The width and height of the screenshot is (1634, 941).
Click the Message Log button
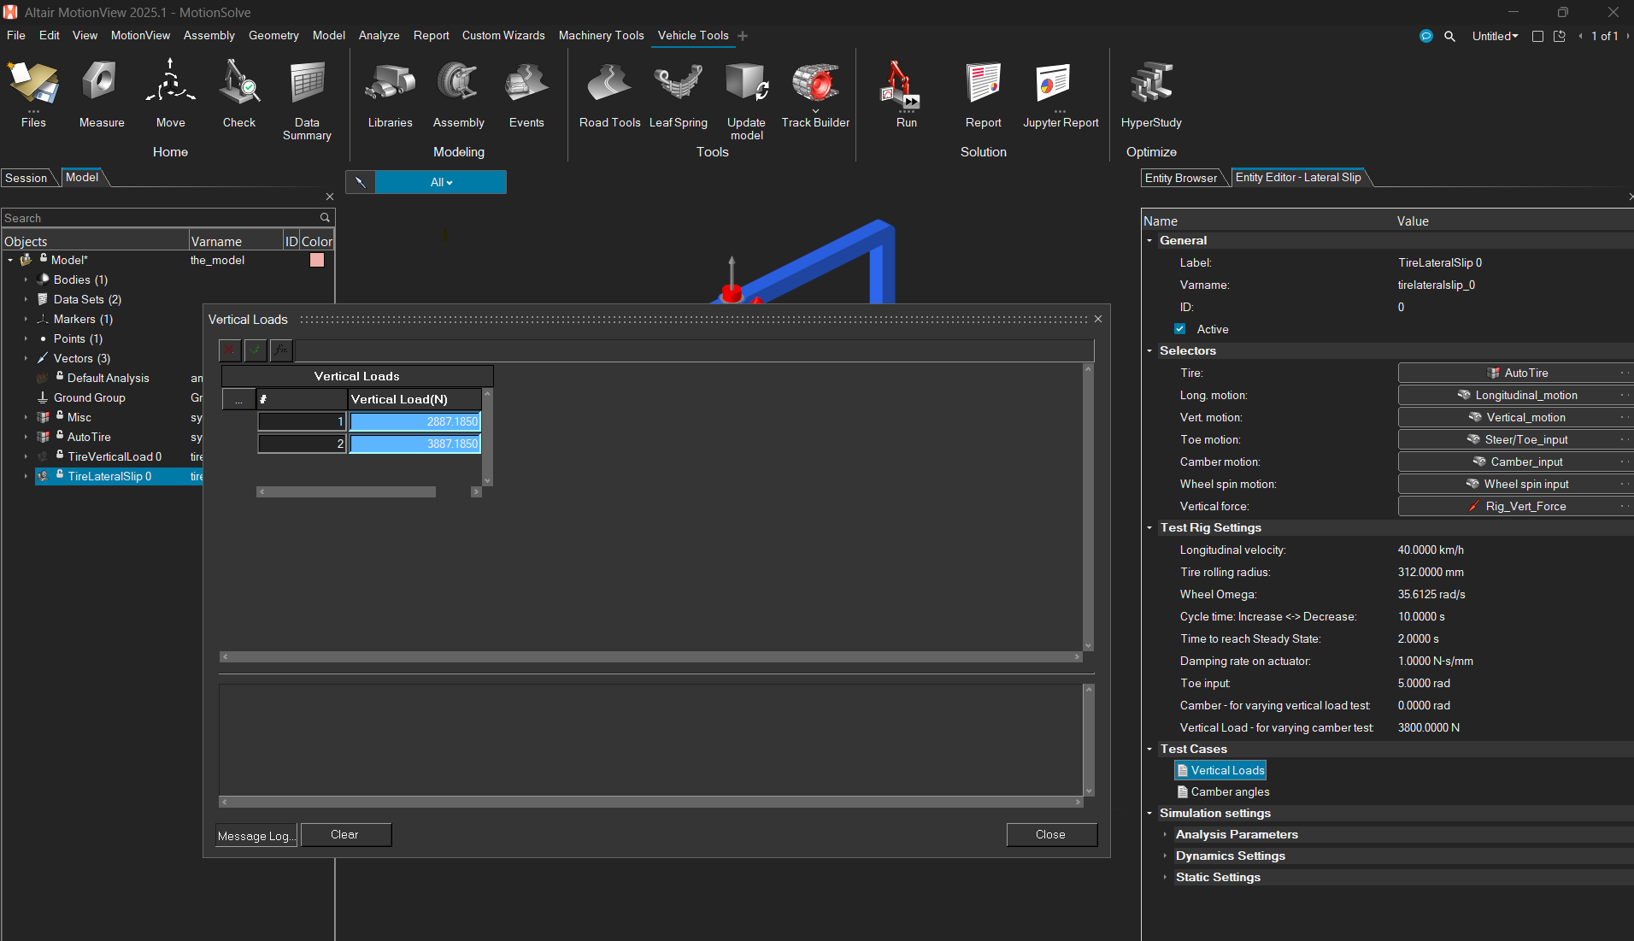[256, 835]
